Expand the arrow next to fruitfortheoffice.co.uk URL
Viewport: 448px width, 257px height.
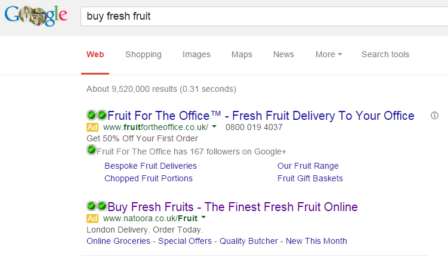[x=214, y=126]
